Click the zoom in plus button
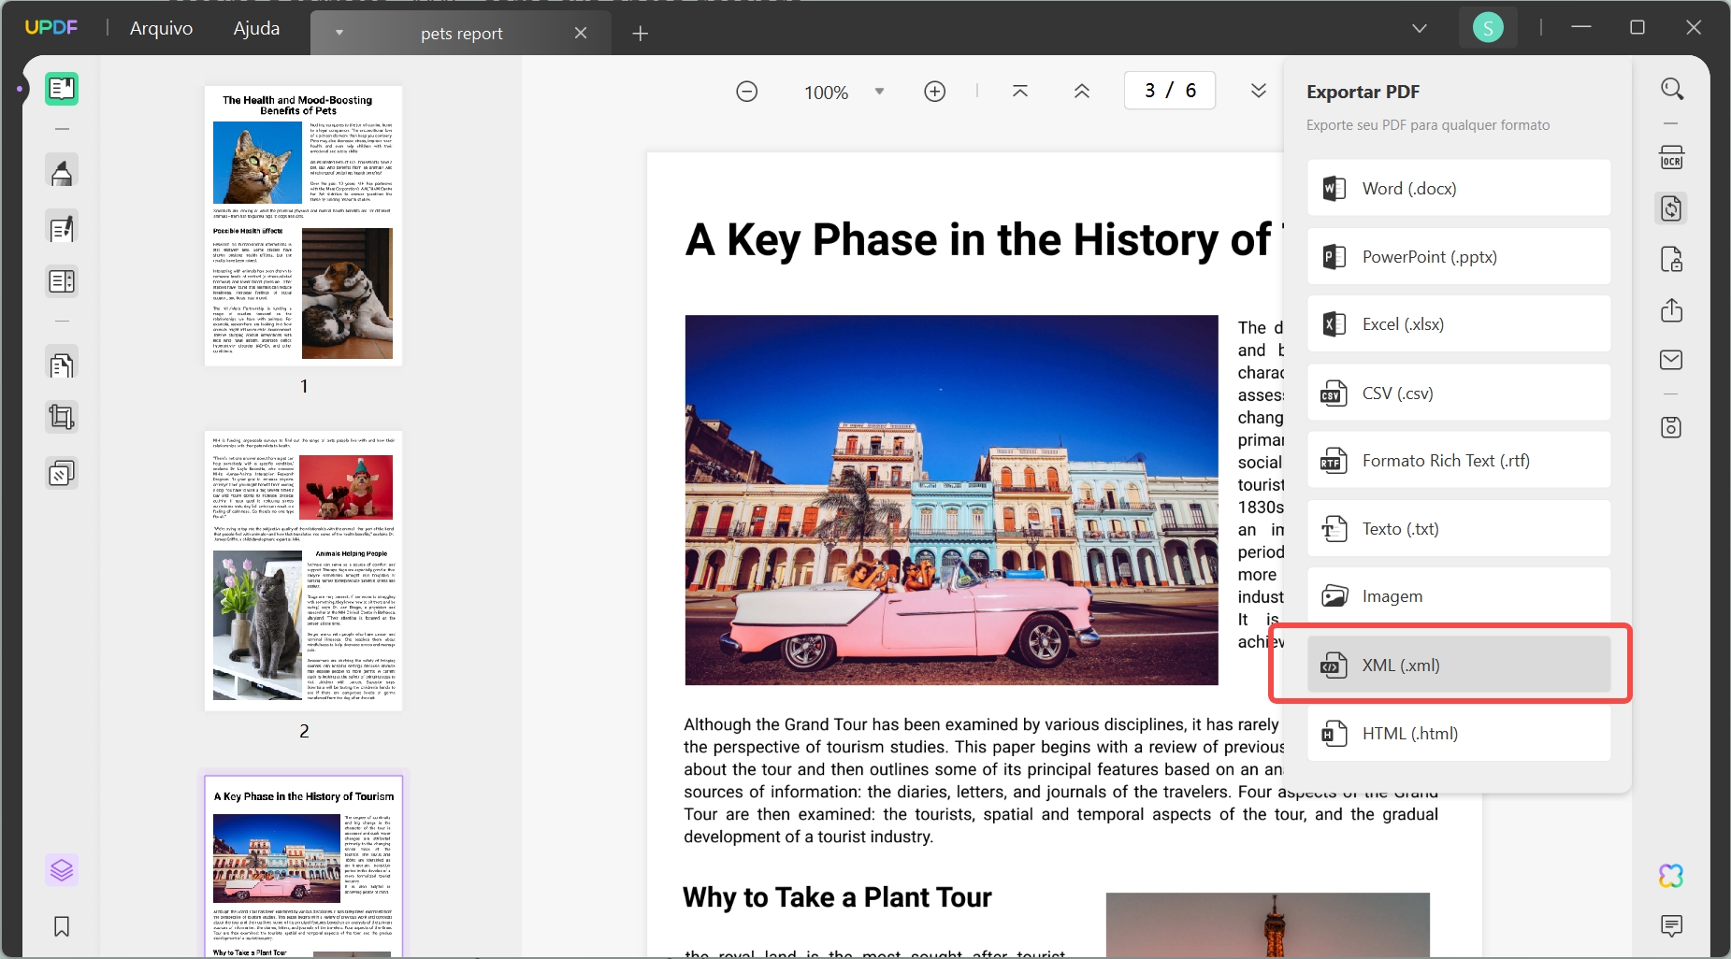This screenshot has height=959, width=1731. tap(934, 92)
